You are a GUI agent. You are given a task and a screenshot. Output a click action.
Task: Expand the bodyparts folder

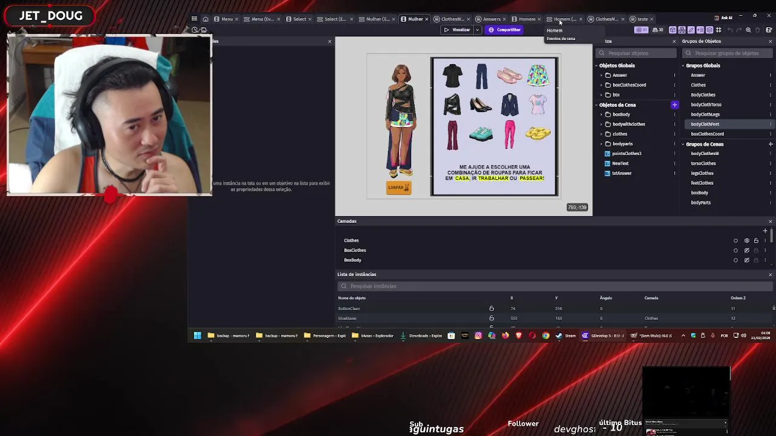tap(601, 144)
